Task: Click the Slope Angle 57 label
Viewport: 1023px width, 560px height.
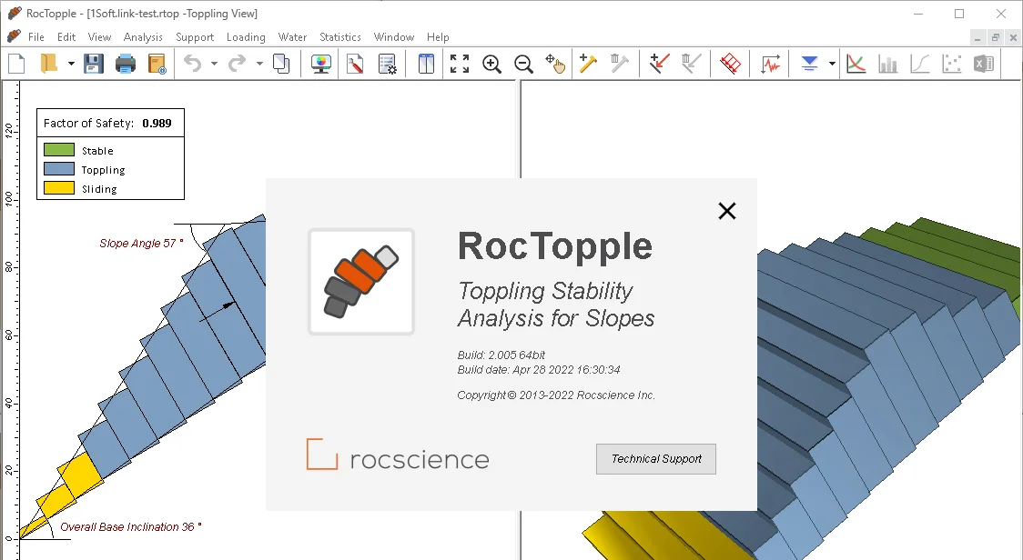Action: point(141,243)
